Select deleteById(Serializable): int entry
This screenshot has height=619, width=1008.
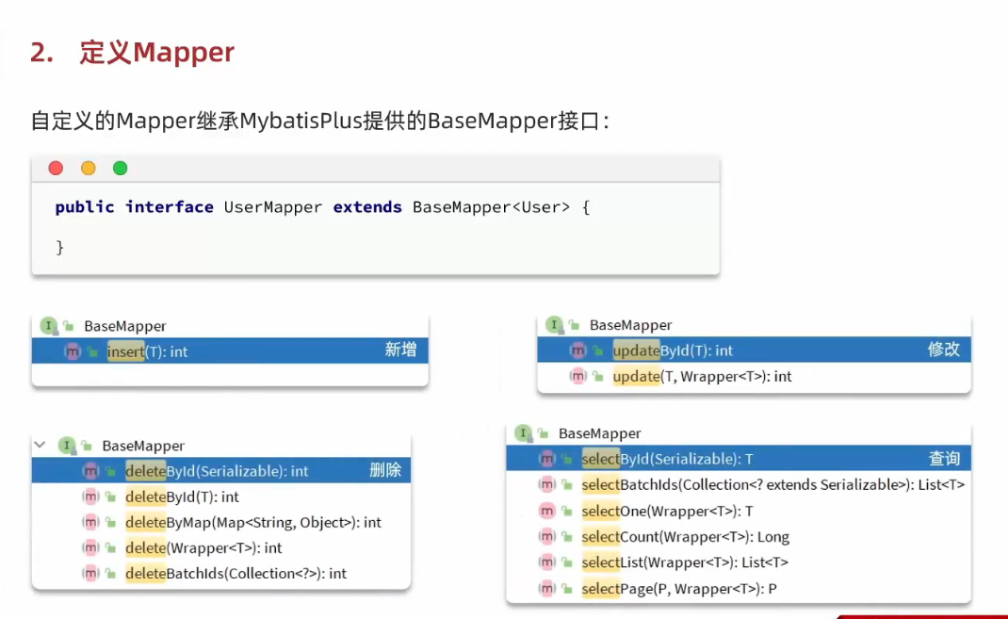point(217,471)
